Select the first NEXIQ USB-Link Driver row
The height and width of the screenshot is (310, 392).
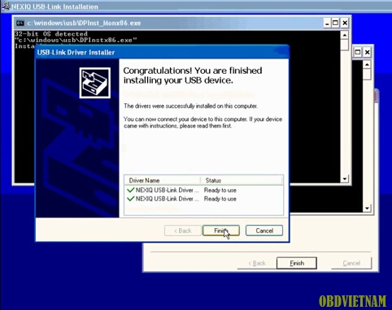(203, 190)
